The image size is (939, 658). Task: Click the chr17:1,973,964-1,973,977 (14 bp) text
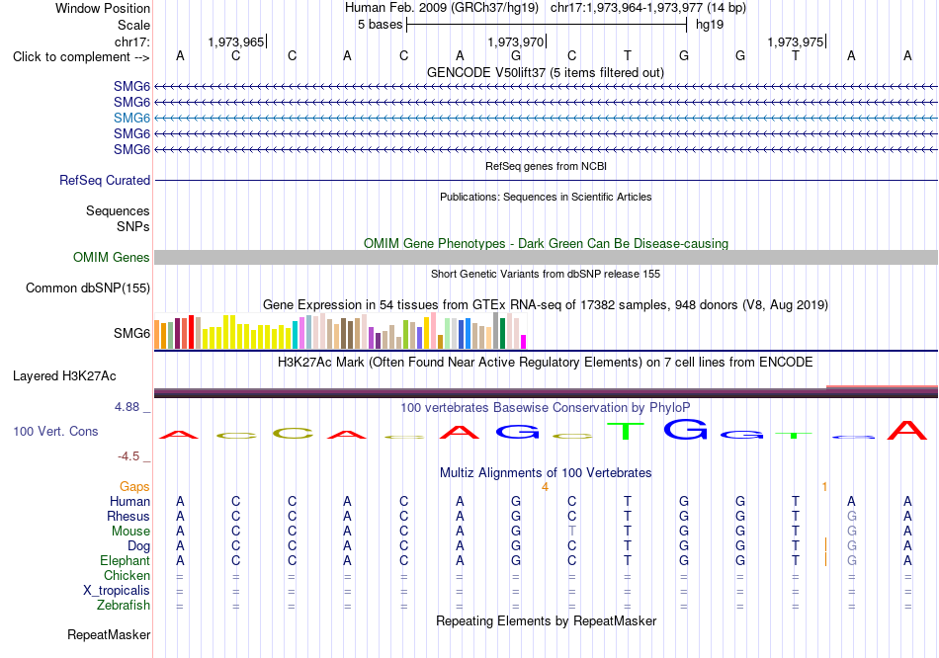tap(648, 8)
